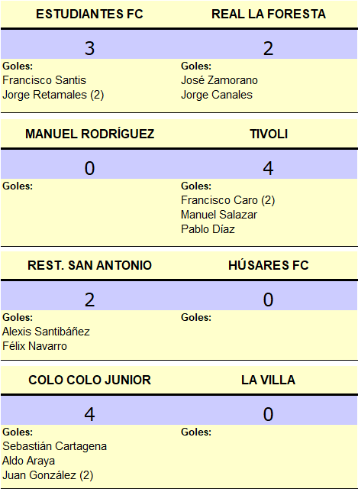Select Félix Navarro goal entry
The height and width of the screenshot is (489, 358).
(34, 346)
